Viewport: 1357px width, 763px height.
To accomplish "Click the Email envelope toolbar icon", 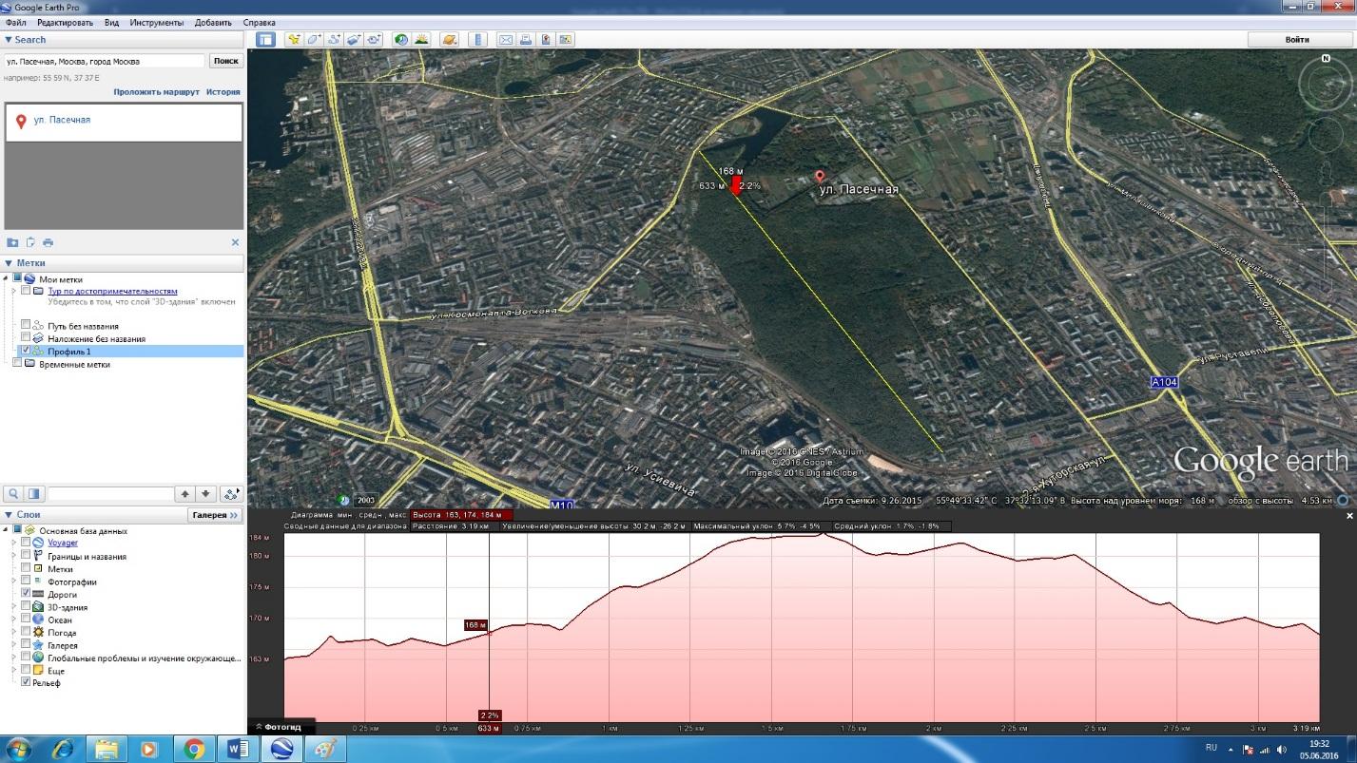I will pos(505,40).
